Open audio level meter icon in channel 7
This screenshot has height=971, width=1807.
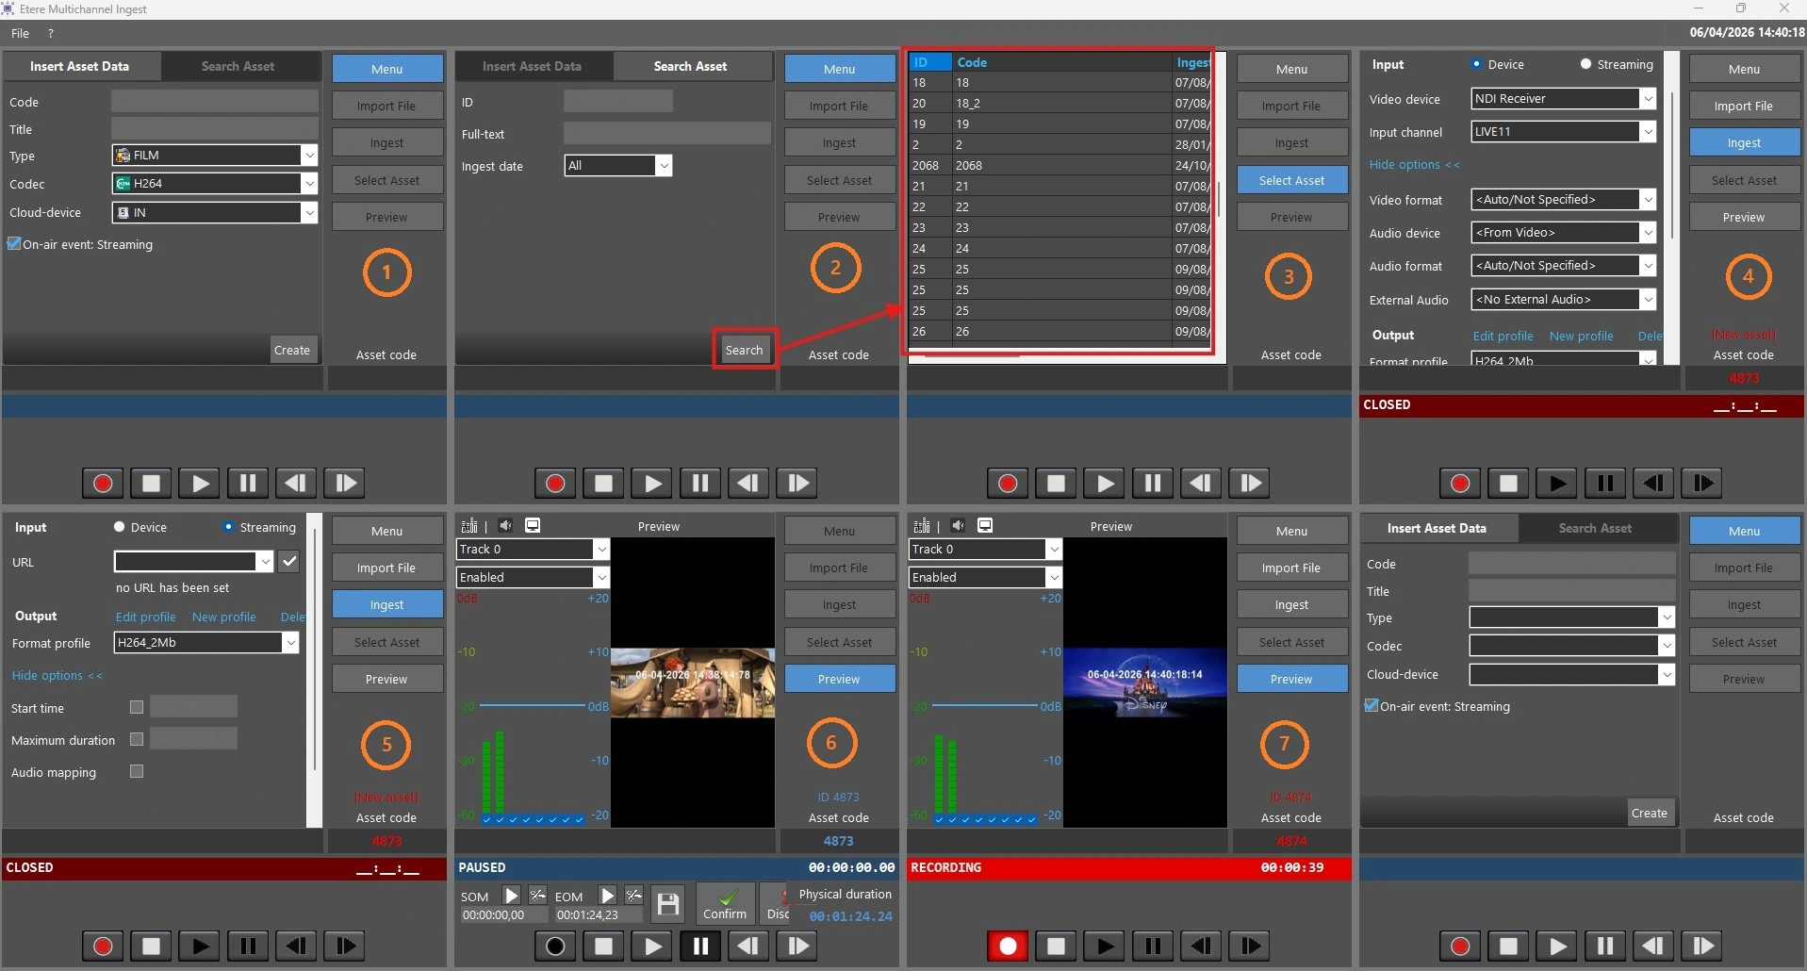(x=922, y=525)
